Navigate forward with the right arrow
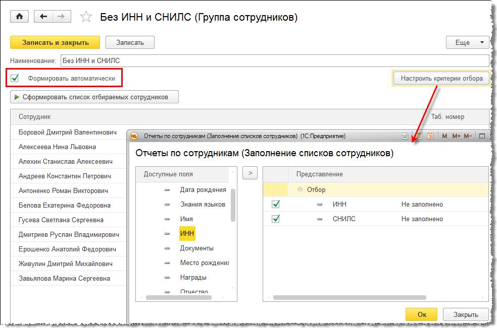 click(62, 17)
